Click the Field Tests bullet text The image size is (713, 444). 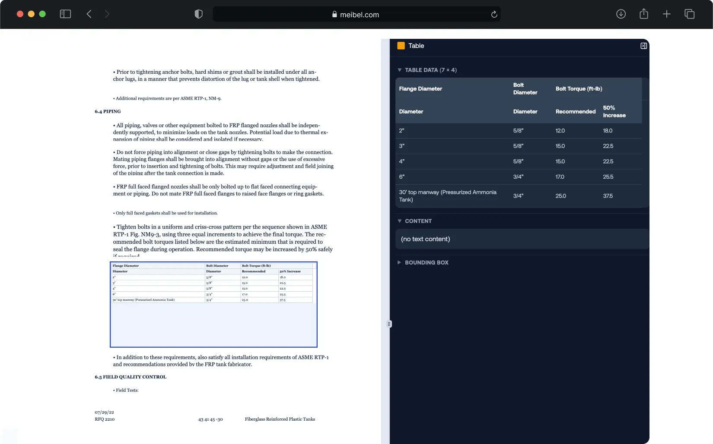[x=127, y=390]
